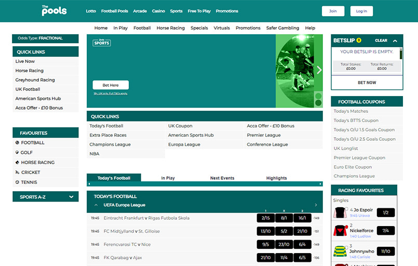Open Horse Racing in sports nav
The width and height of the screenshot is (418, 266).
171,28
